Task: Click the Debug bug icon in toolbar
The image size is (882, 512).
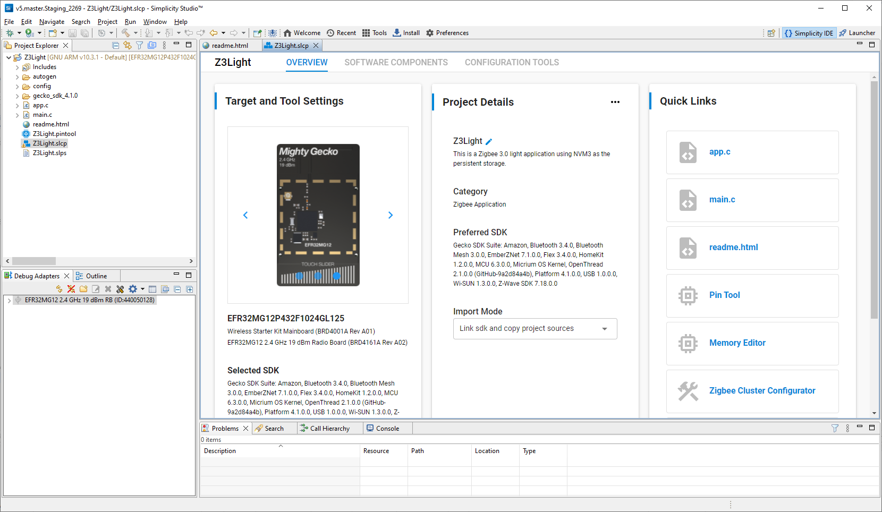Action: (x=10, y=33)
